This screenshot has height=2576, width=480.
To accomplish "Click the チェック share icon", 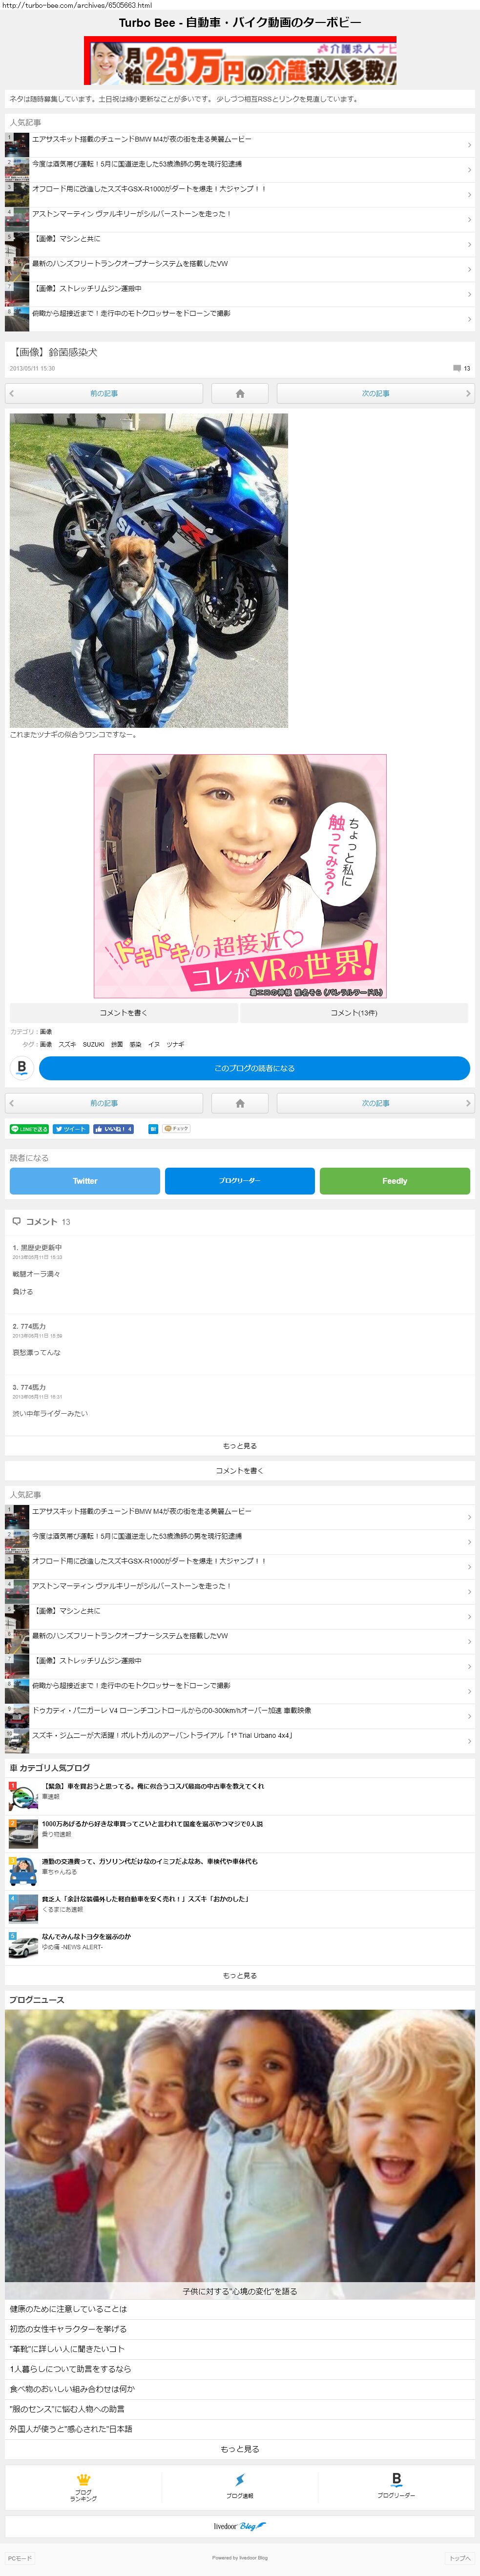I will (x=176, y=1129).
